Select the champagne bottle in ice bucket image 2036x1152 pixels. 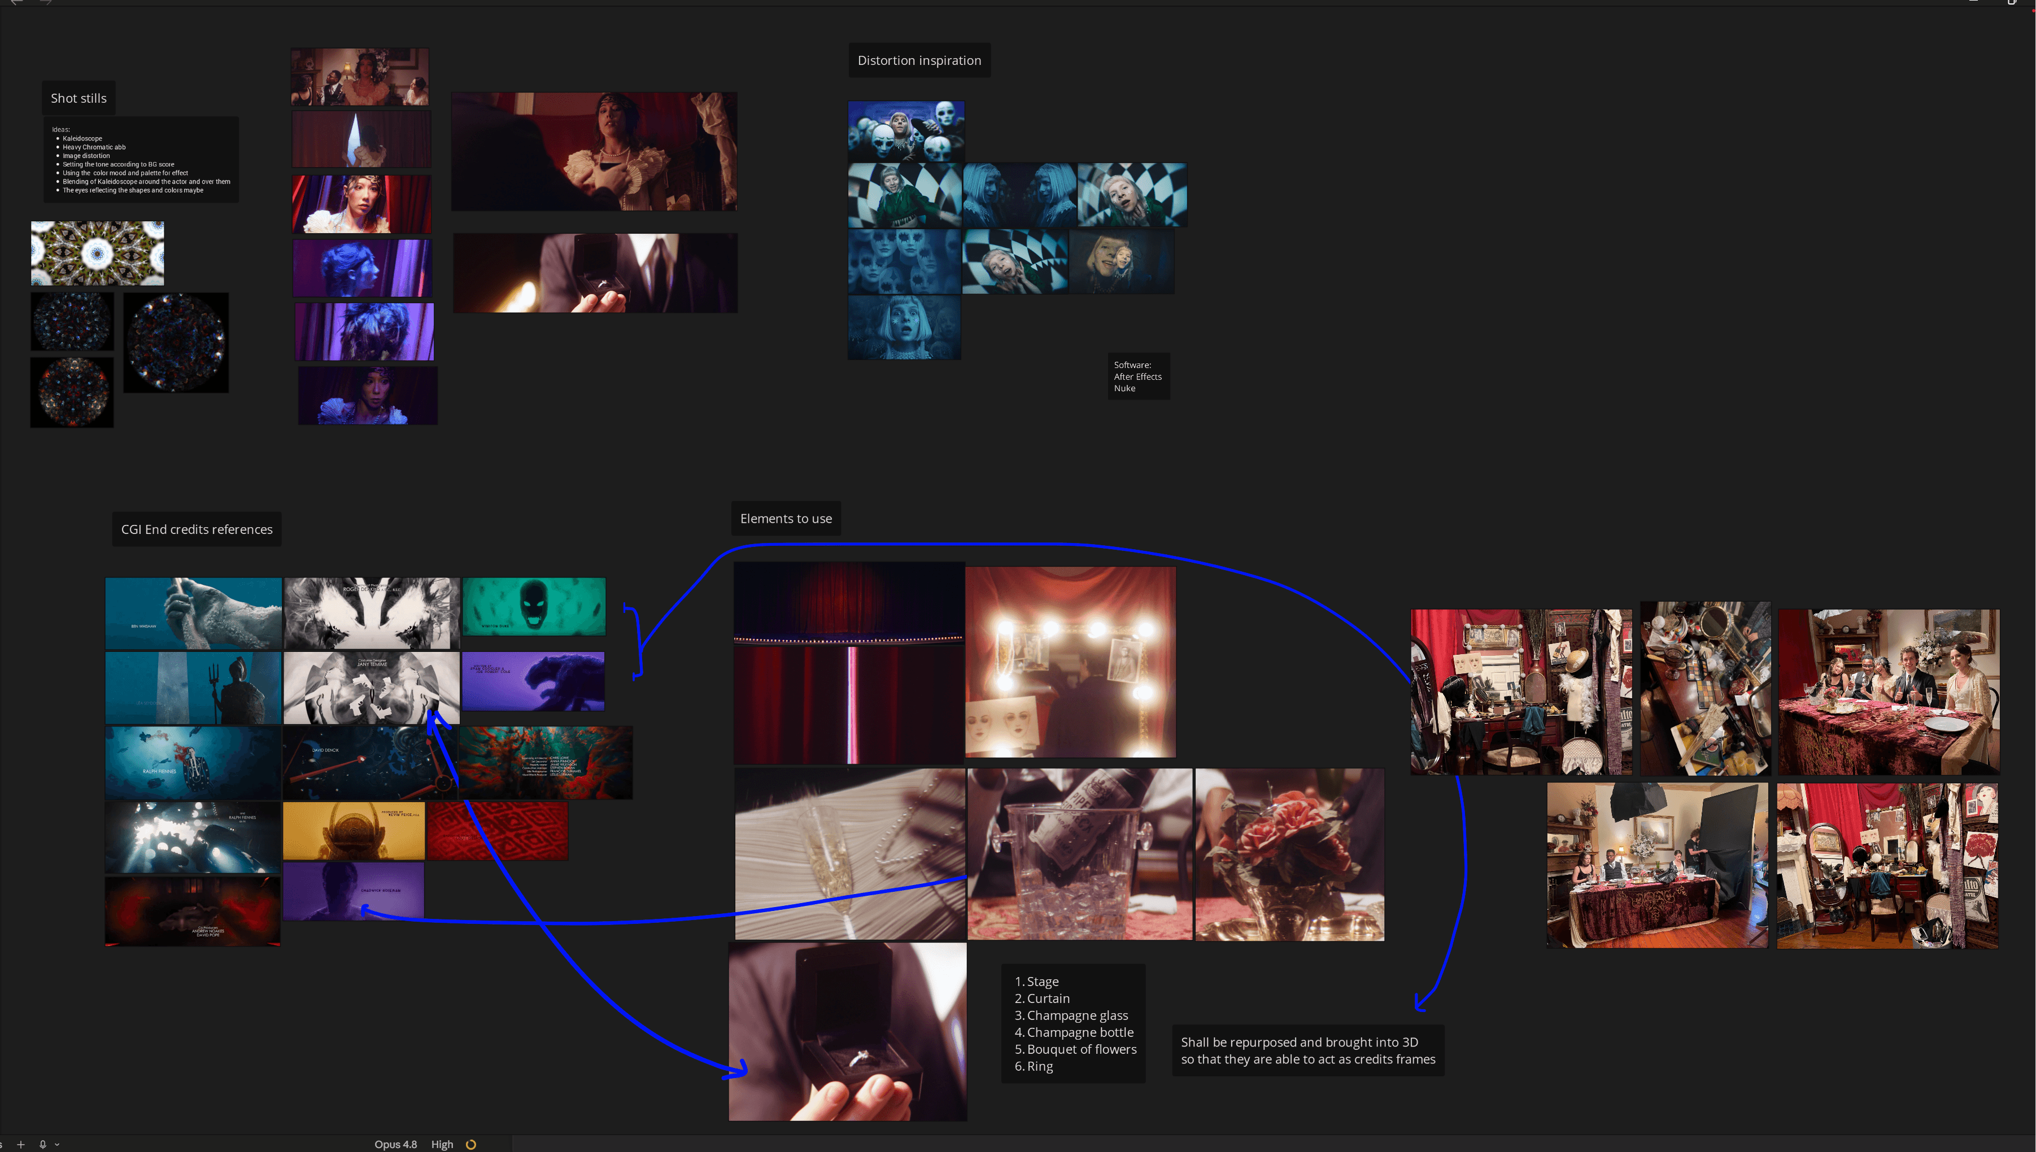point(1080,854)
